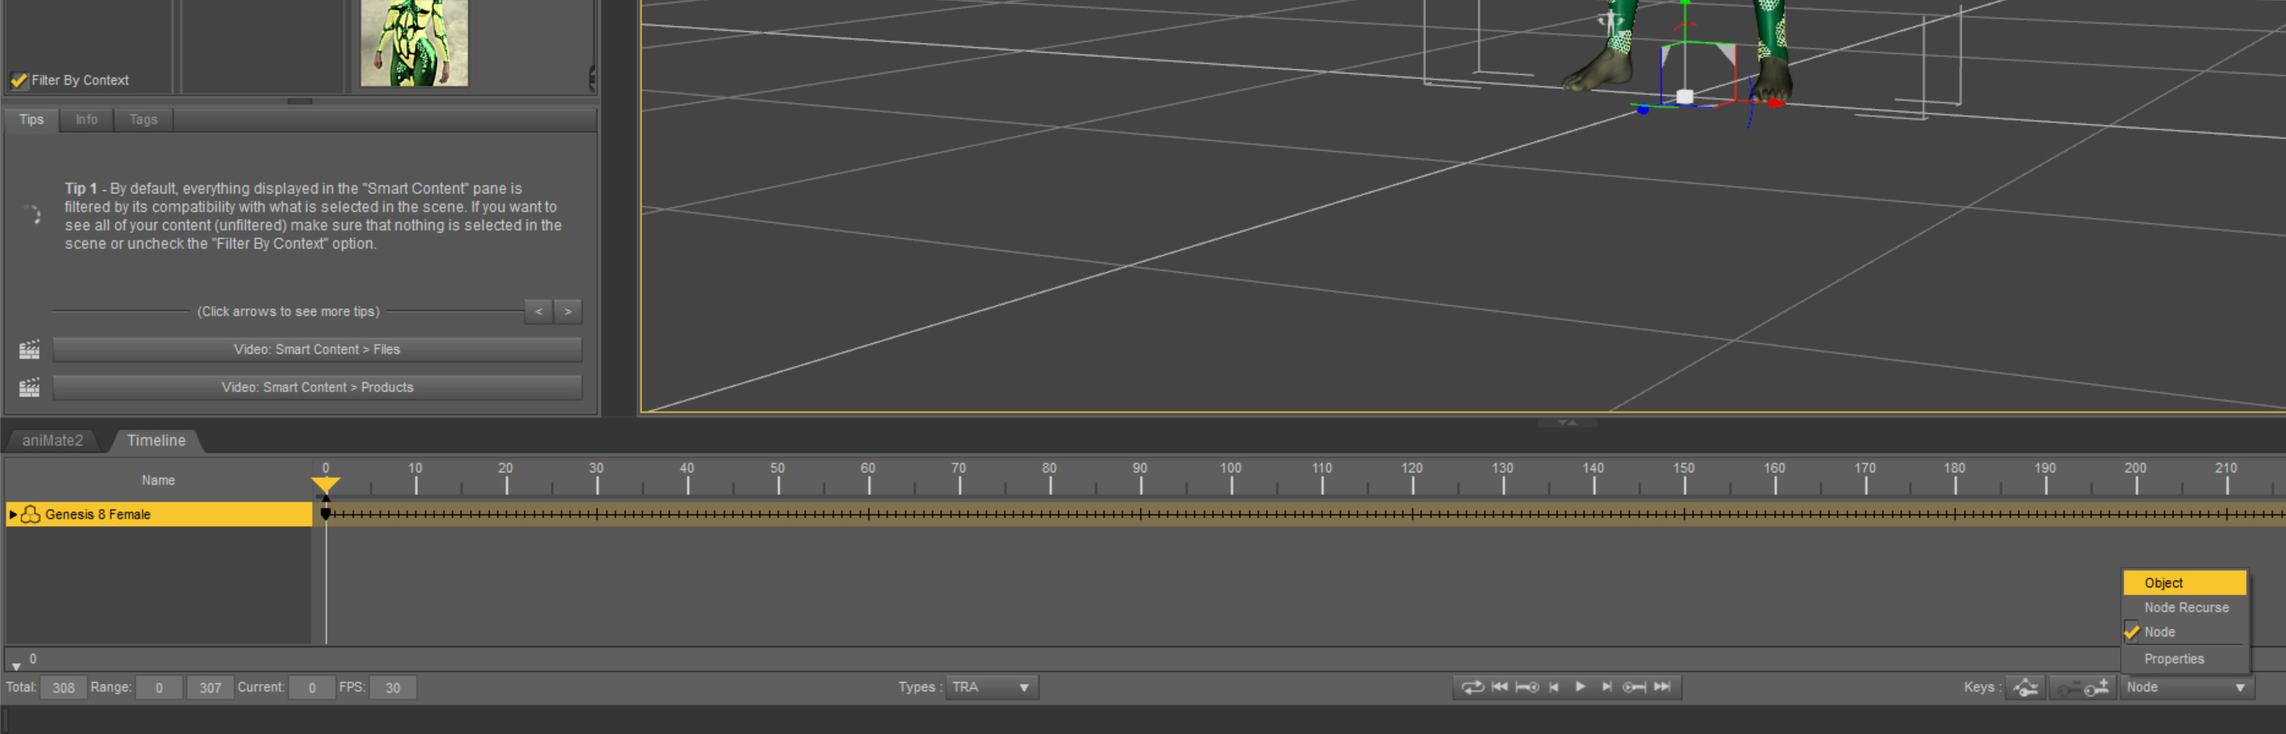Click Genesis 8 Female figure icon

pyautogui.click(x=31, y=515)
